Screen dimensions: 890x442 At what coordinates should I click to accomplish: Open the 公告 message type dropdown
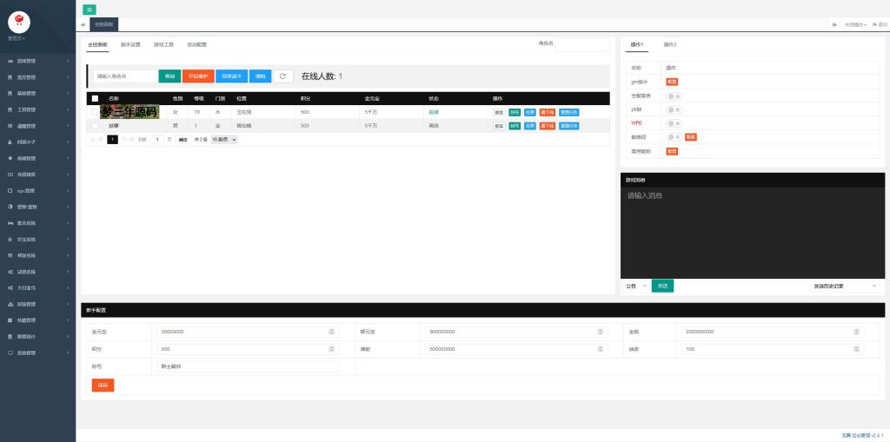(635, 286)
